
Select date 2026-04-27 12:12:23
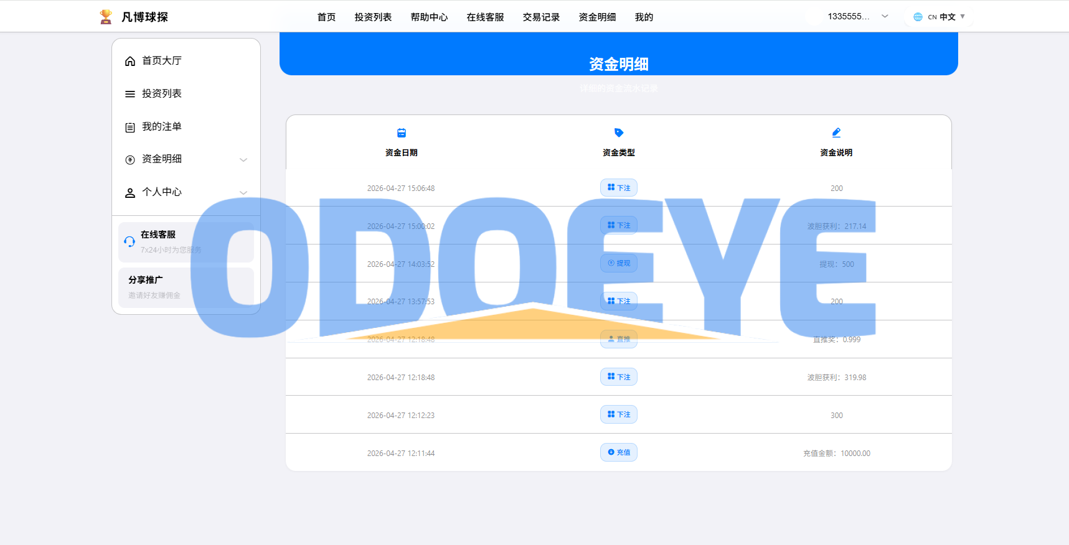pyautogui.click(x=401, y=416)
